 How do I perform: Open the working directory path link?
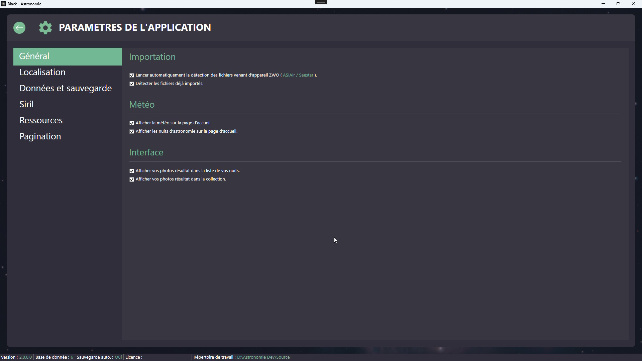point(263,357)
